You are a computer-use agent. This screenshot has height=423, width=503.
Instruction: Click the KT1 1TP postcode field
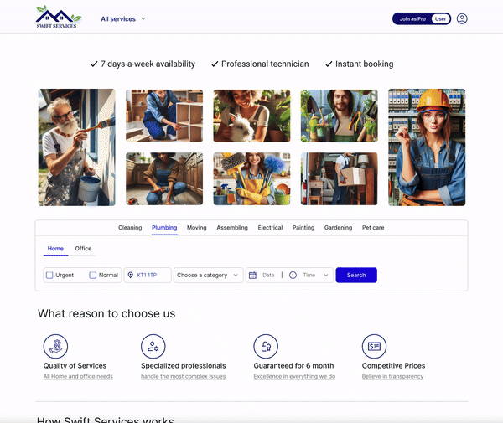click(x=148, y=275)
